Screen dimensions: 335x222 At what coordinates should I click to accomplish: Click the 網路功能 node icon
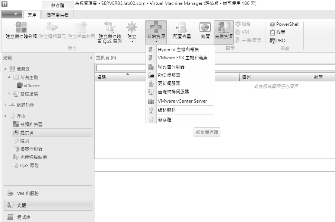[x=12, y=105]
